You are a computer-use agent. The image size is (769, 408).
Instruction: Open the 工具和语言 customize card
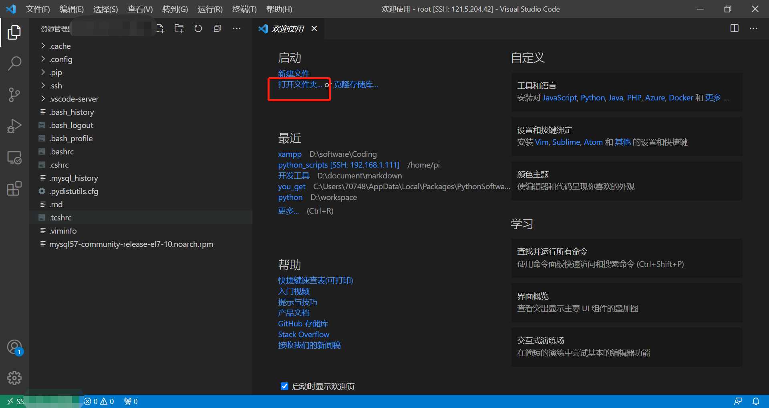[x=627, y=92]
